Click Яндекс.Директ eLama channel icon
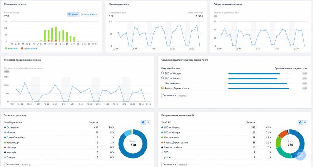Image resolution: width=313 pixels, height=167 pixels. [x=163, y=88]
